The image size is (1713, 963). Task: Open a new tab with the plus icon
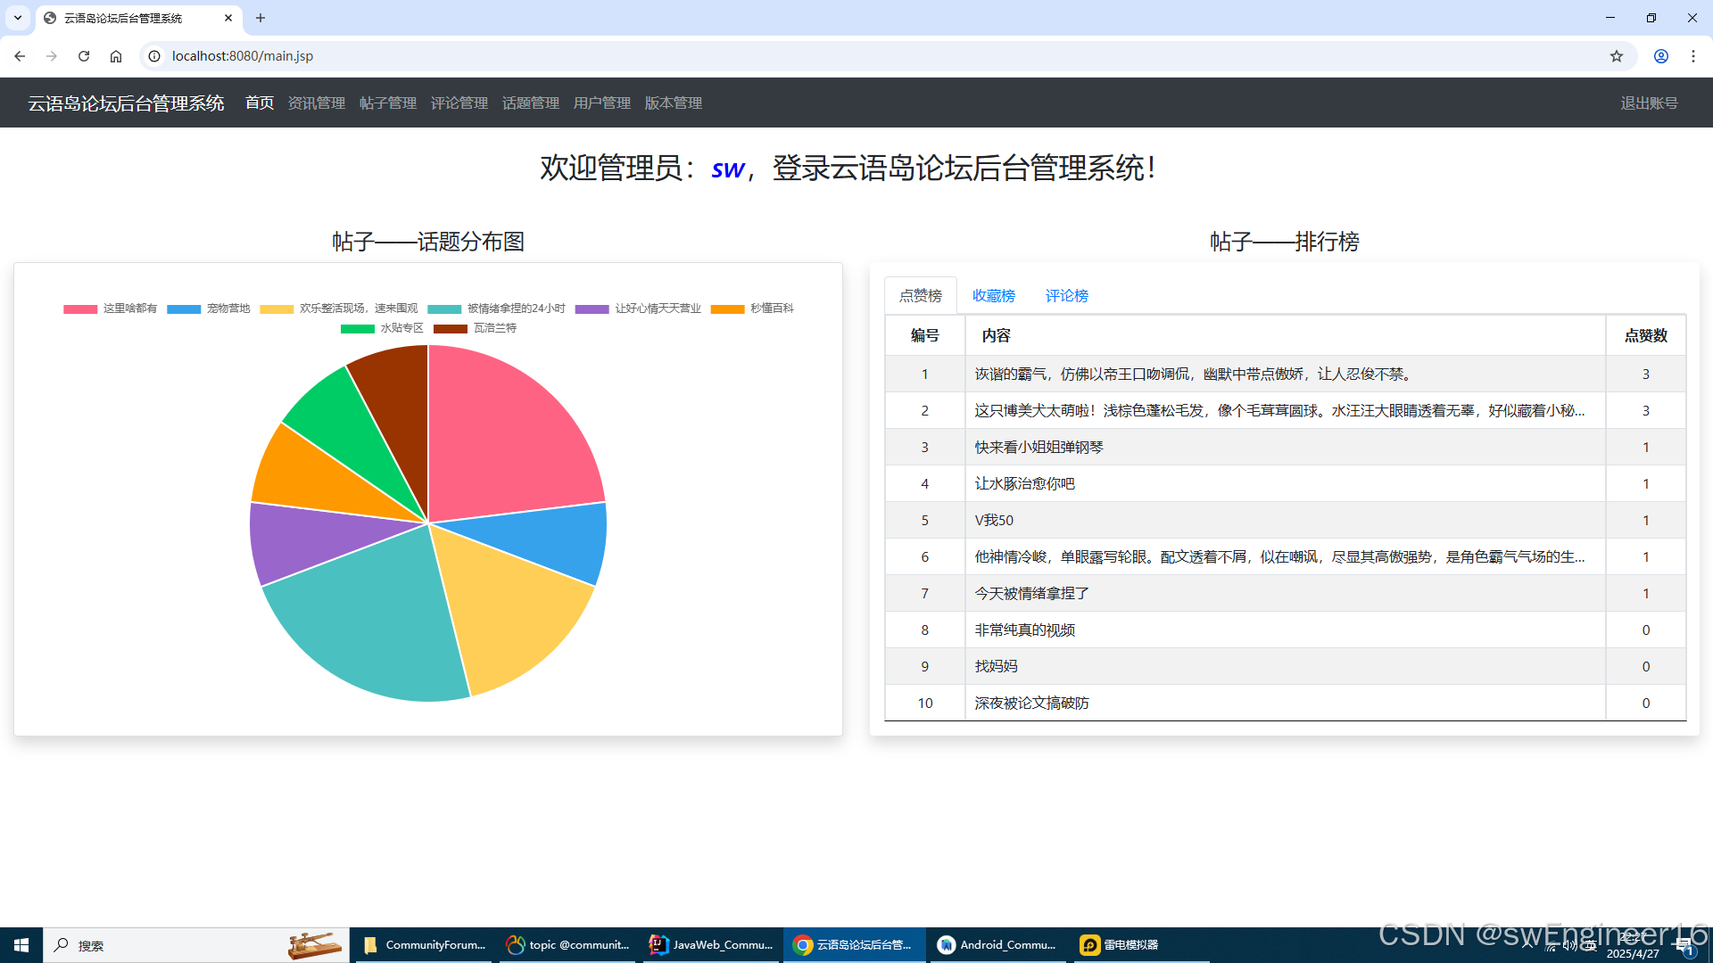click(261, 18)
